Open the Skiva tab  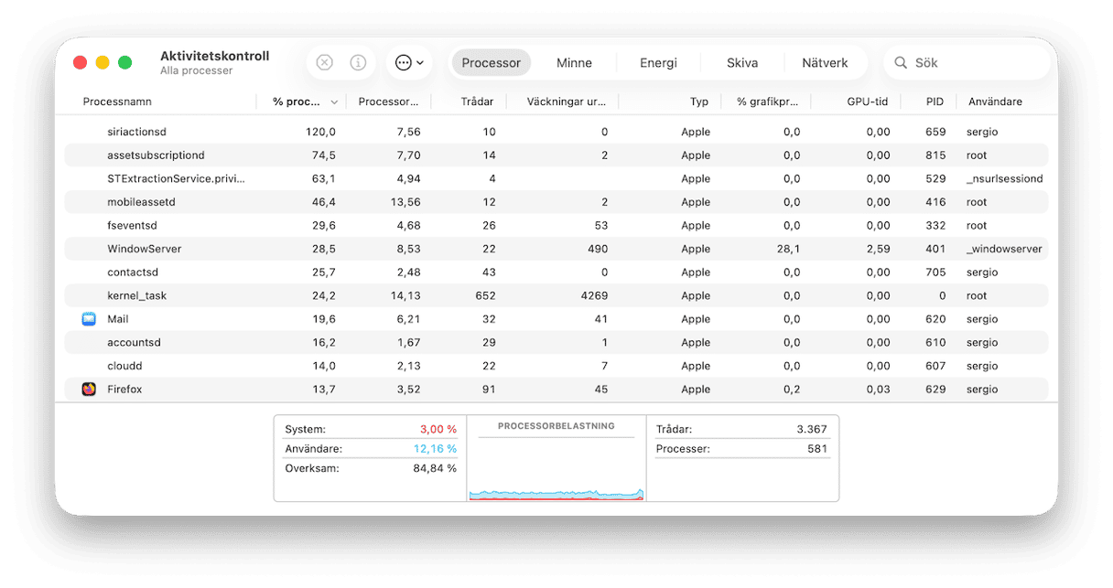pos(741,63)
